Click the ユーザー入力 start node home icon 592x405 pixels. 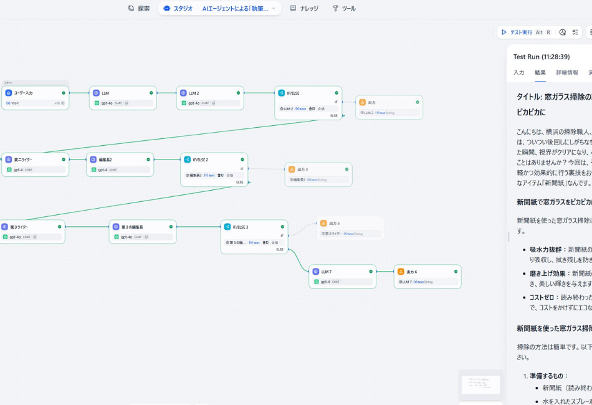pos(9,93)
